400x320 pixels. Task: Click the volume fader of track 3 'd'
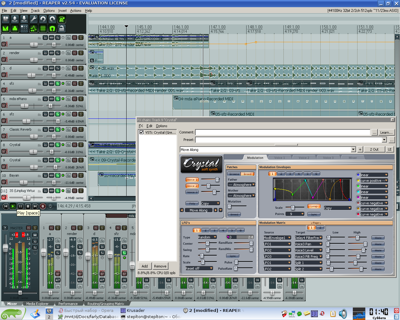[31, 75]
